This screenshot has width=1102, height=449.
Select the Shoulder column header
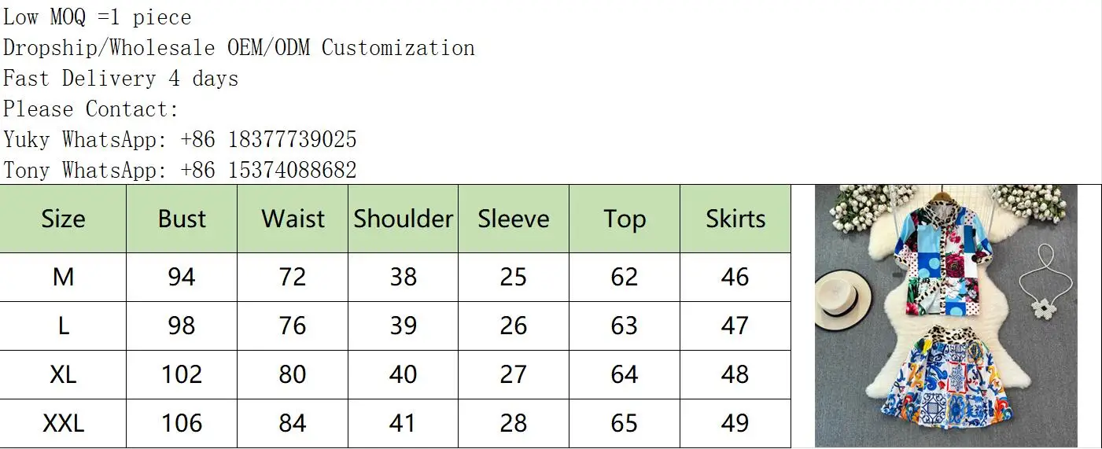pyautogui.click(x=404, y=219)
